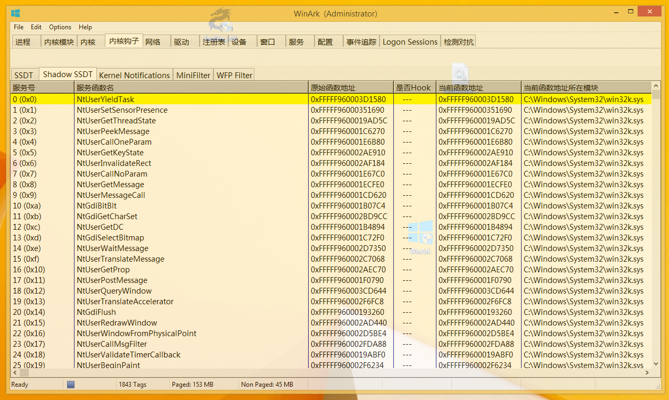Select the NtUserGetKeyState row
The width and height of the screenshot is (669, 400).
point(331,152)
